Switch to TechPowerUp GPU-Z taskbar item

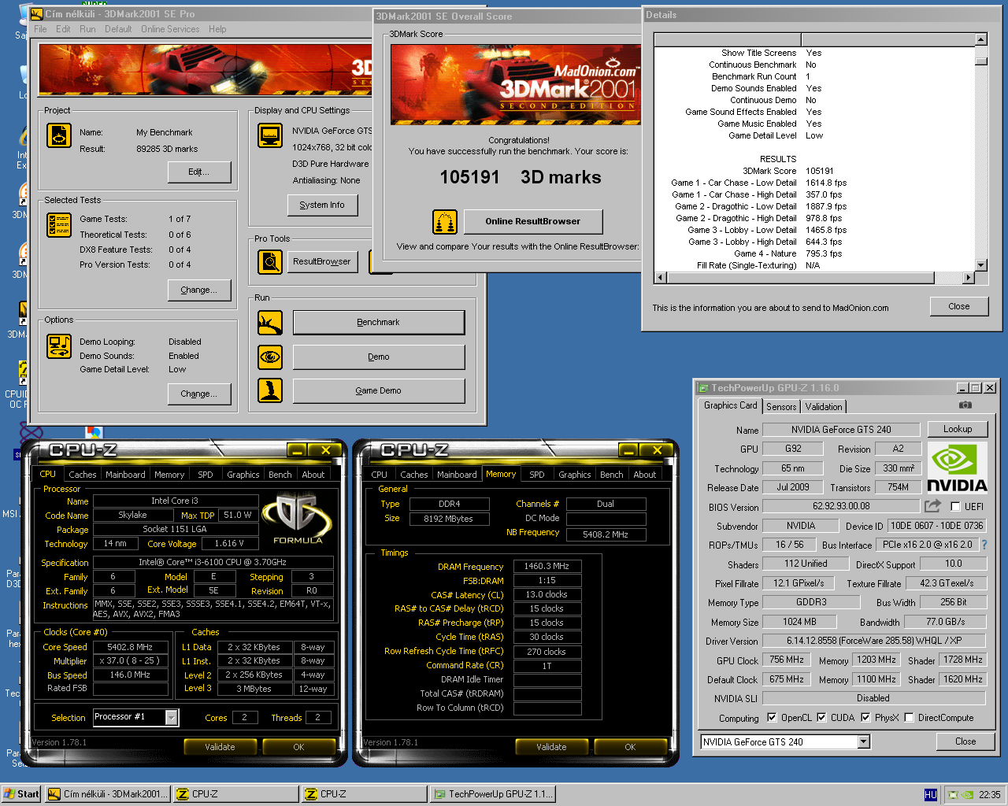coord(493,794)
